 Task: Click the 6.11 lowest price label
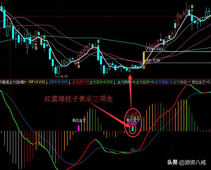click(x=64, y=77)
